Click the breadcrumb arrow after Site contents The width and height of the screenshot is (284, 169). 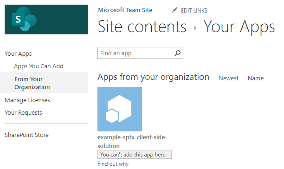click(195, 28)
